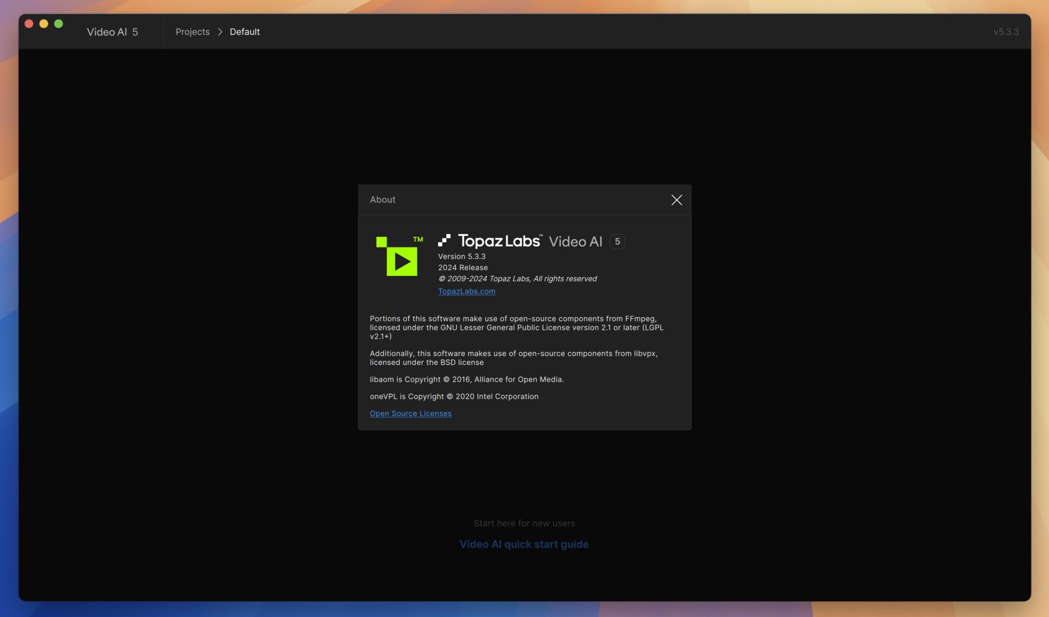The width and height of the screenshot is (1049, 617).
Task: Expand the breadcrumb chevron arrow
Action: (x=220, y=31)
